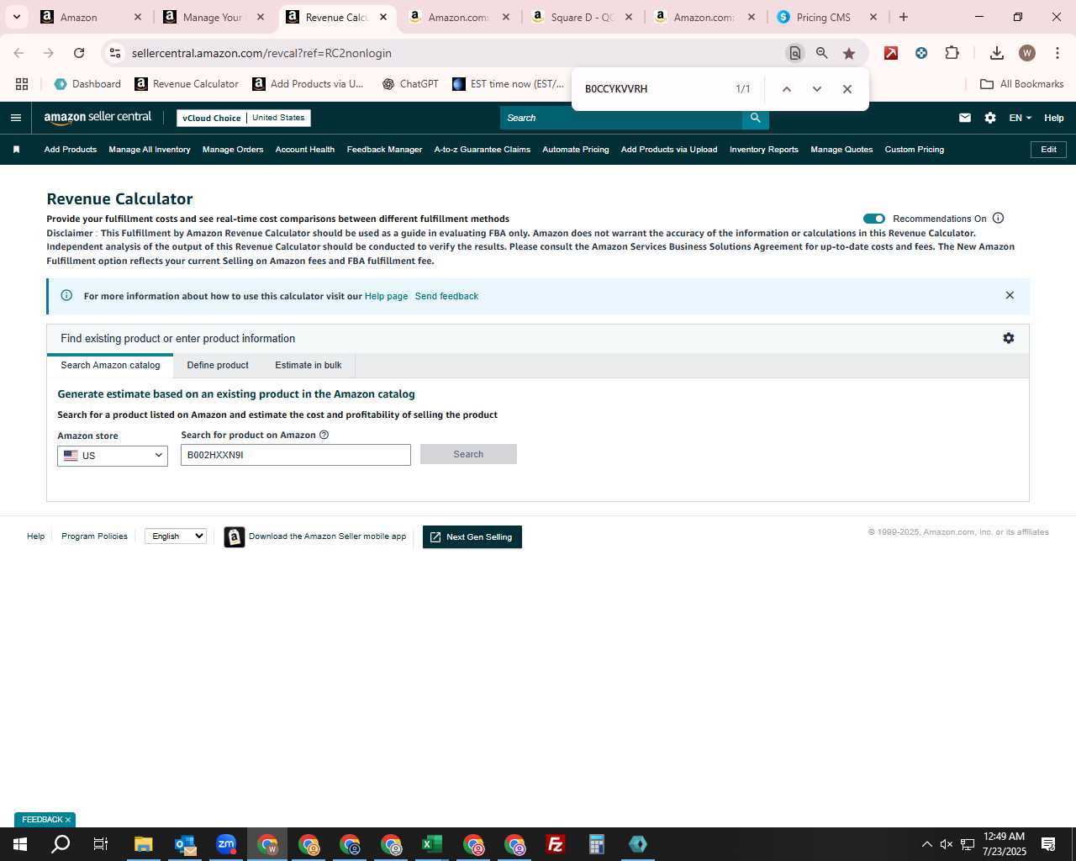Screen dimensions: 1076x861
Task: Open the Seller Central hamburger menu
Action: coord(15,118)
